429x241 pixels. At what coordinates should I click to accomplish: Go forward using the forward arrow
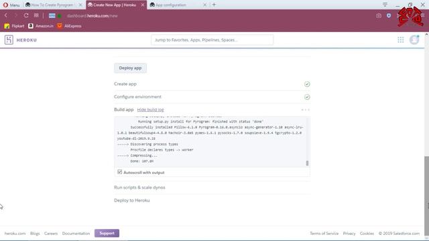pos(16,15)
